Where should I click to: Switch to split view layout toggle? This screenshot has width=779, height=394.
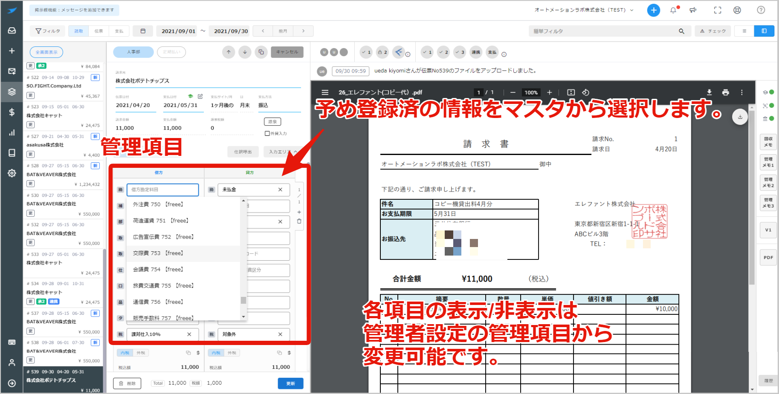pyautogui.click(x=764, y=31)
